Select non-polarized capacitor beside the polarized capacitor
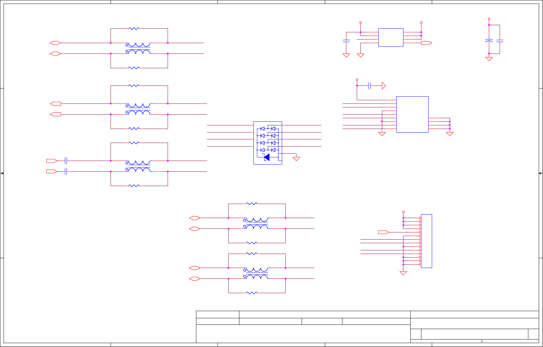 tap(500, 41)
